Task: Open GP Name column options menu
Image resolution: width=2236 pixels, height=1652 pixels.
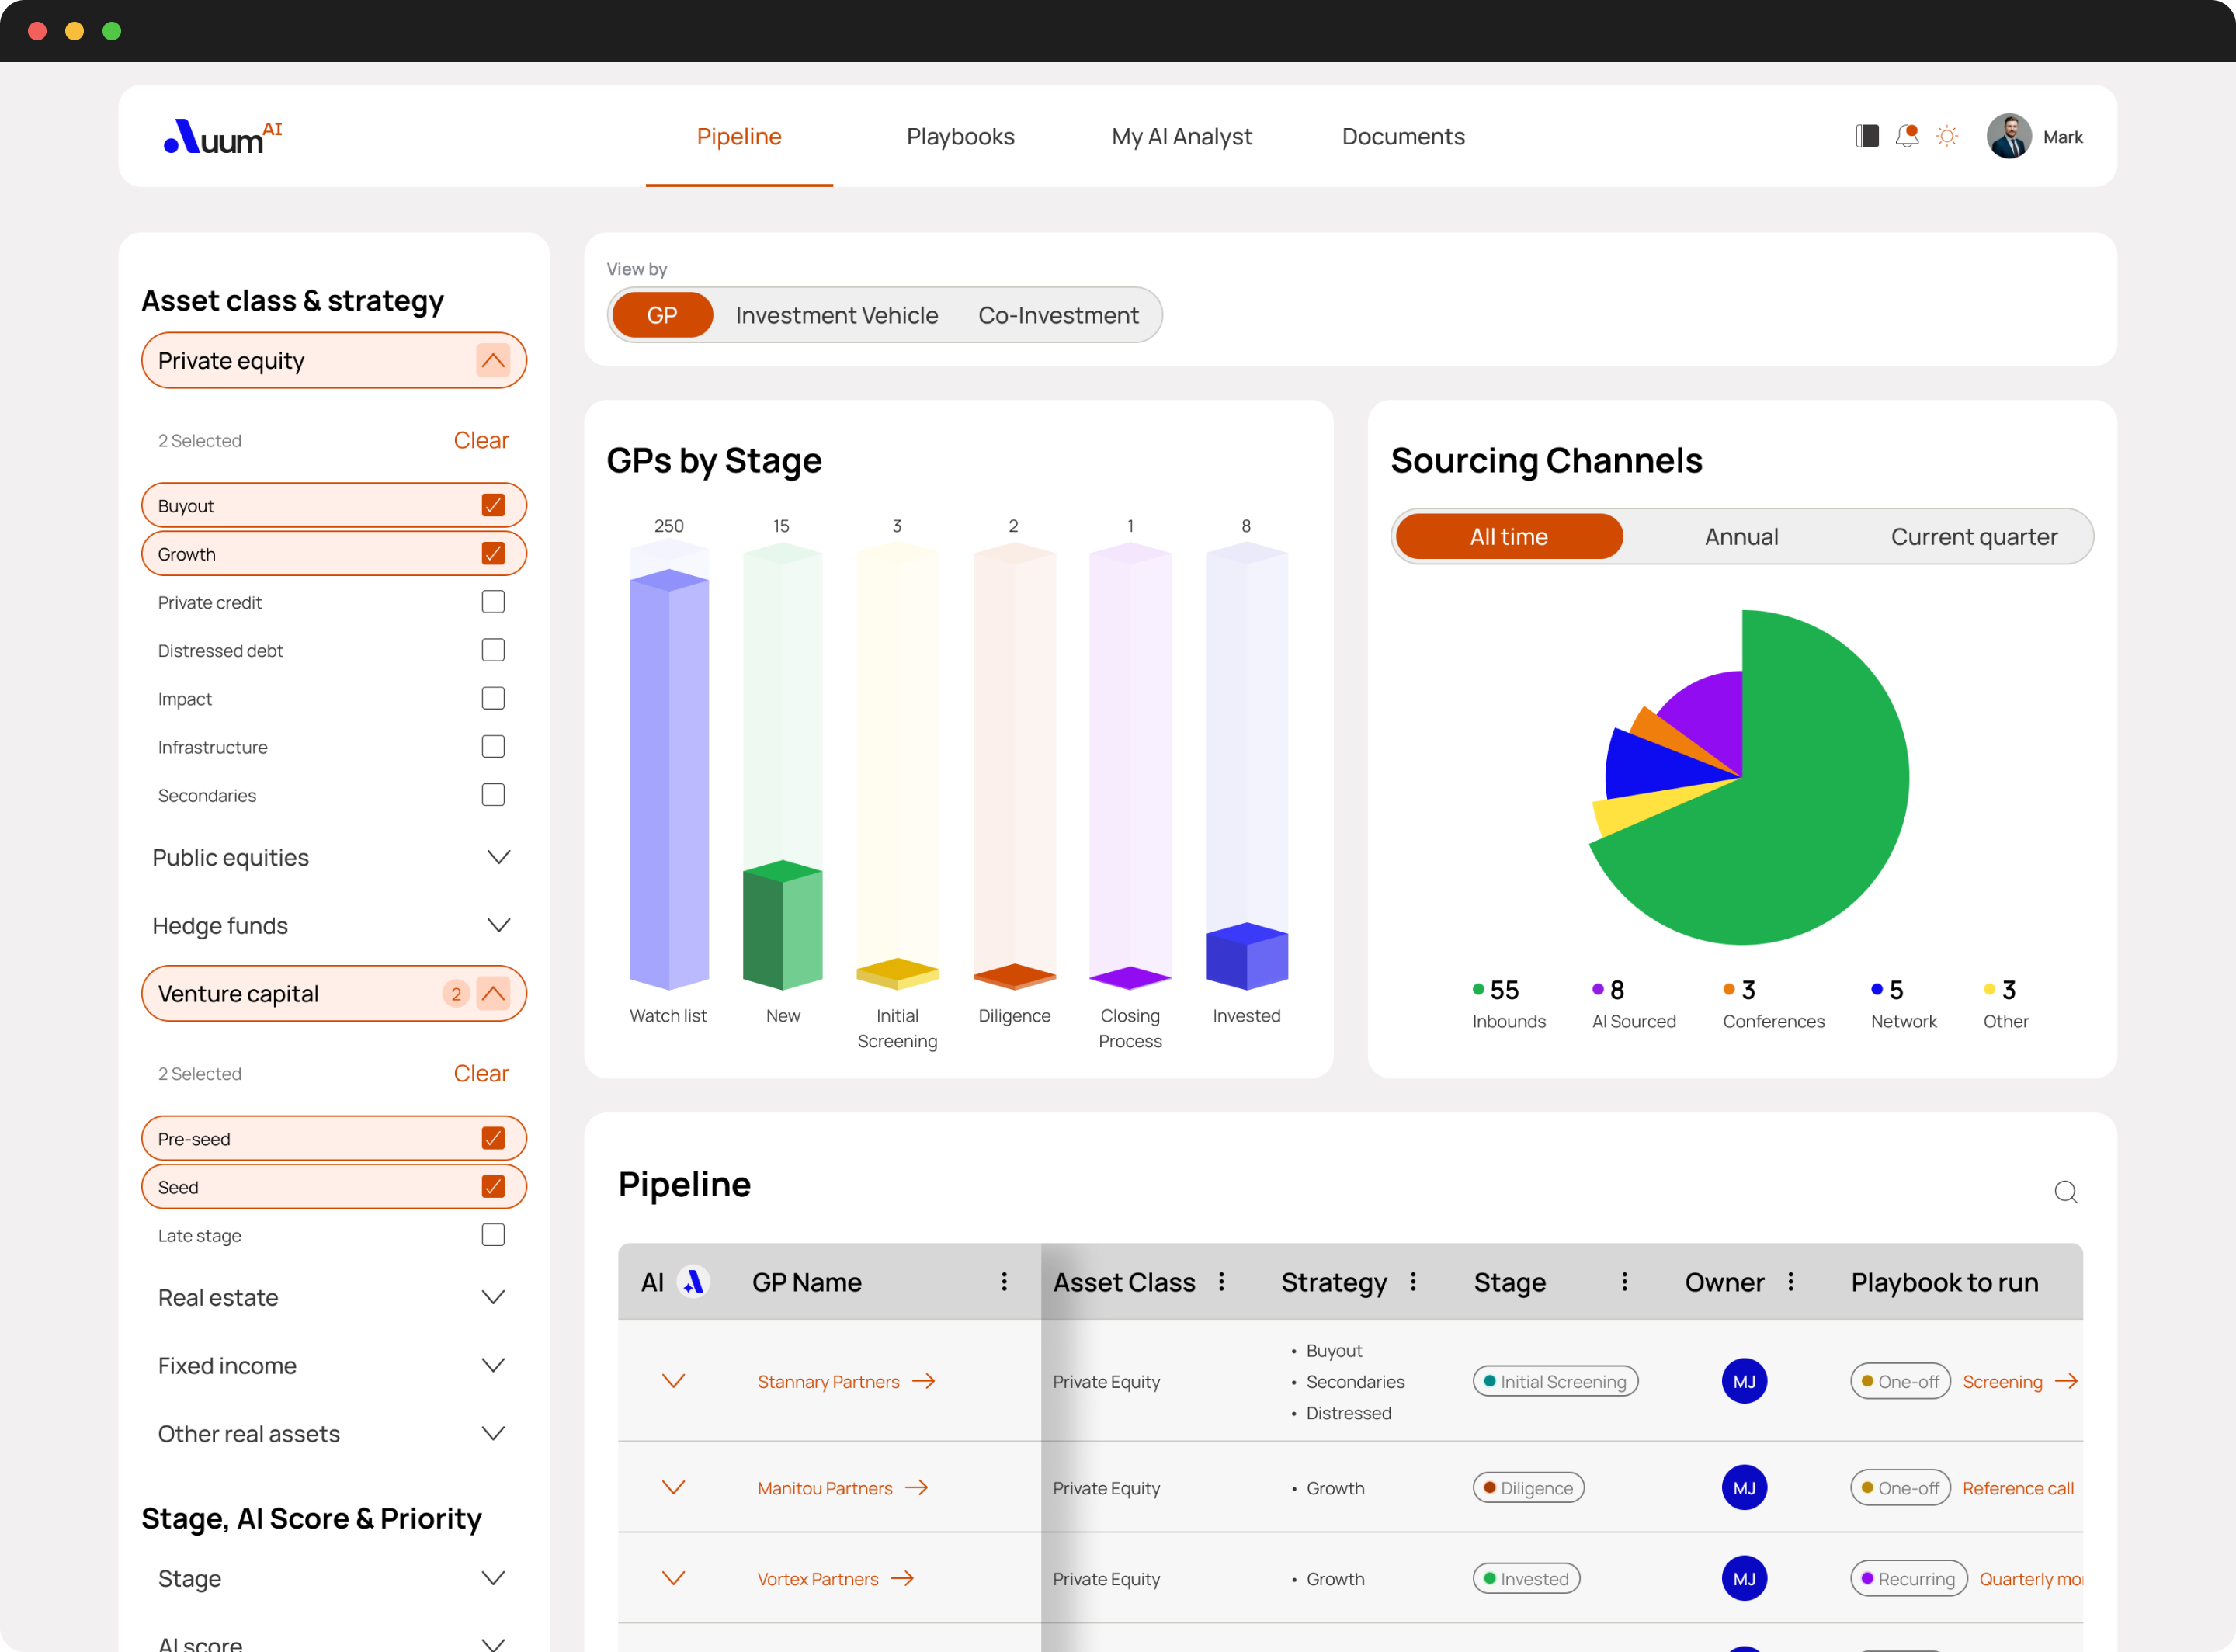Action: pyautogui.click(x=1004, y=1282)
